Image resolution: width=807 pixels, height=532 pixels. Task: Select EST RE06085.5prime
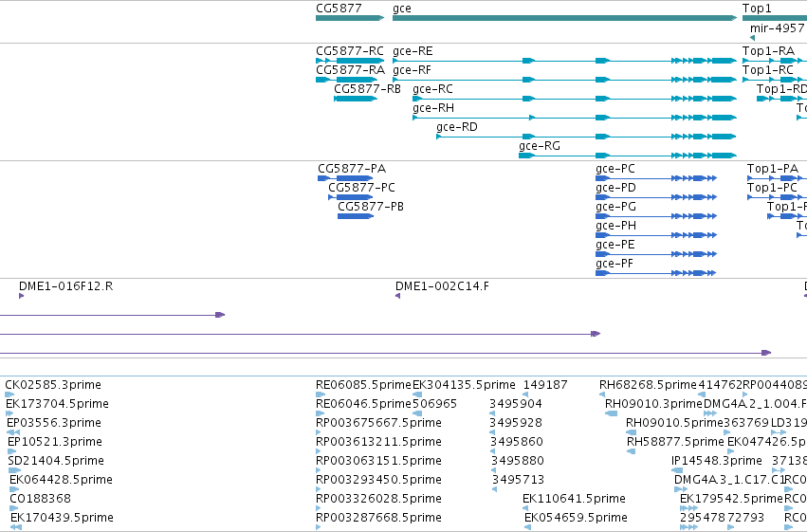tap(363, 385)
